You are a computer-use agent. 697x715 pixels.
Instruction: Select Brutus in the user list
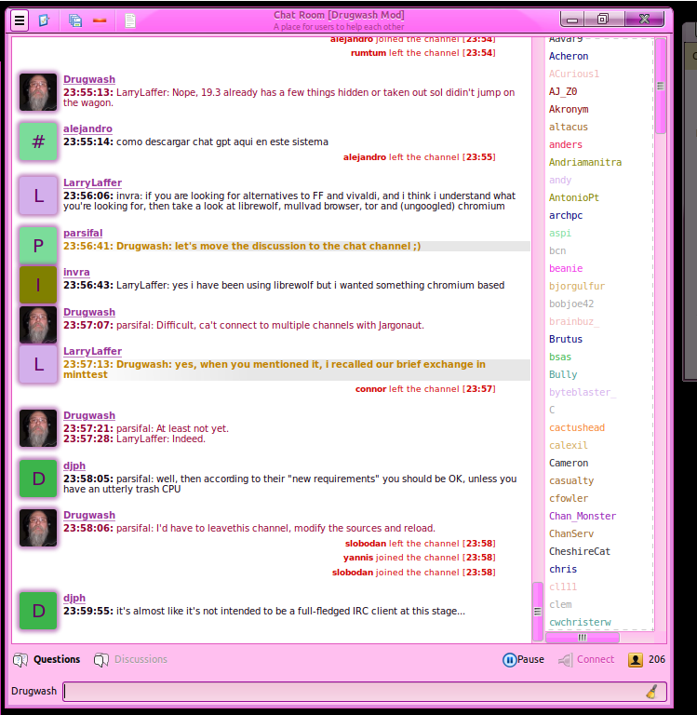[x=566, y=339]
